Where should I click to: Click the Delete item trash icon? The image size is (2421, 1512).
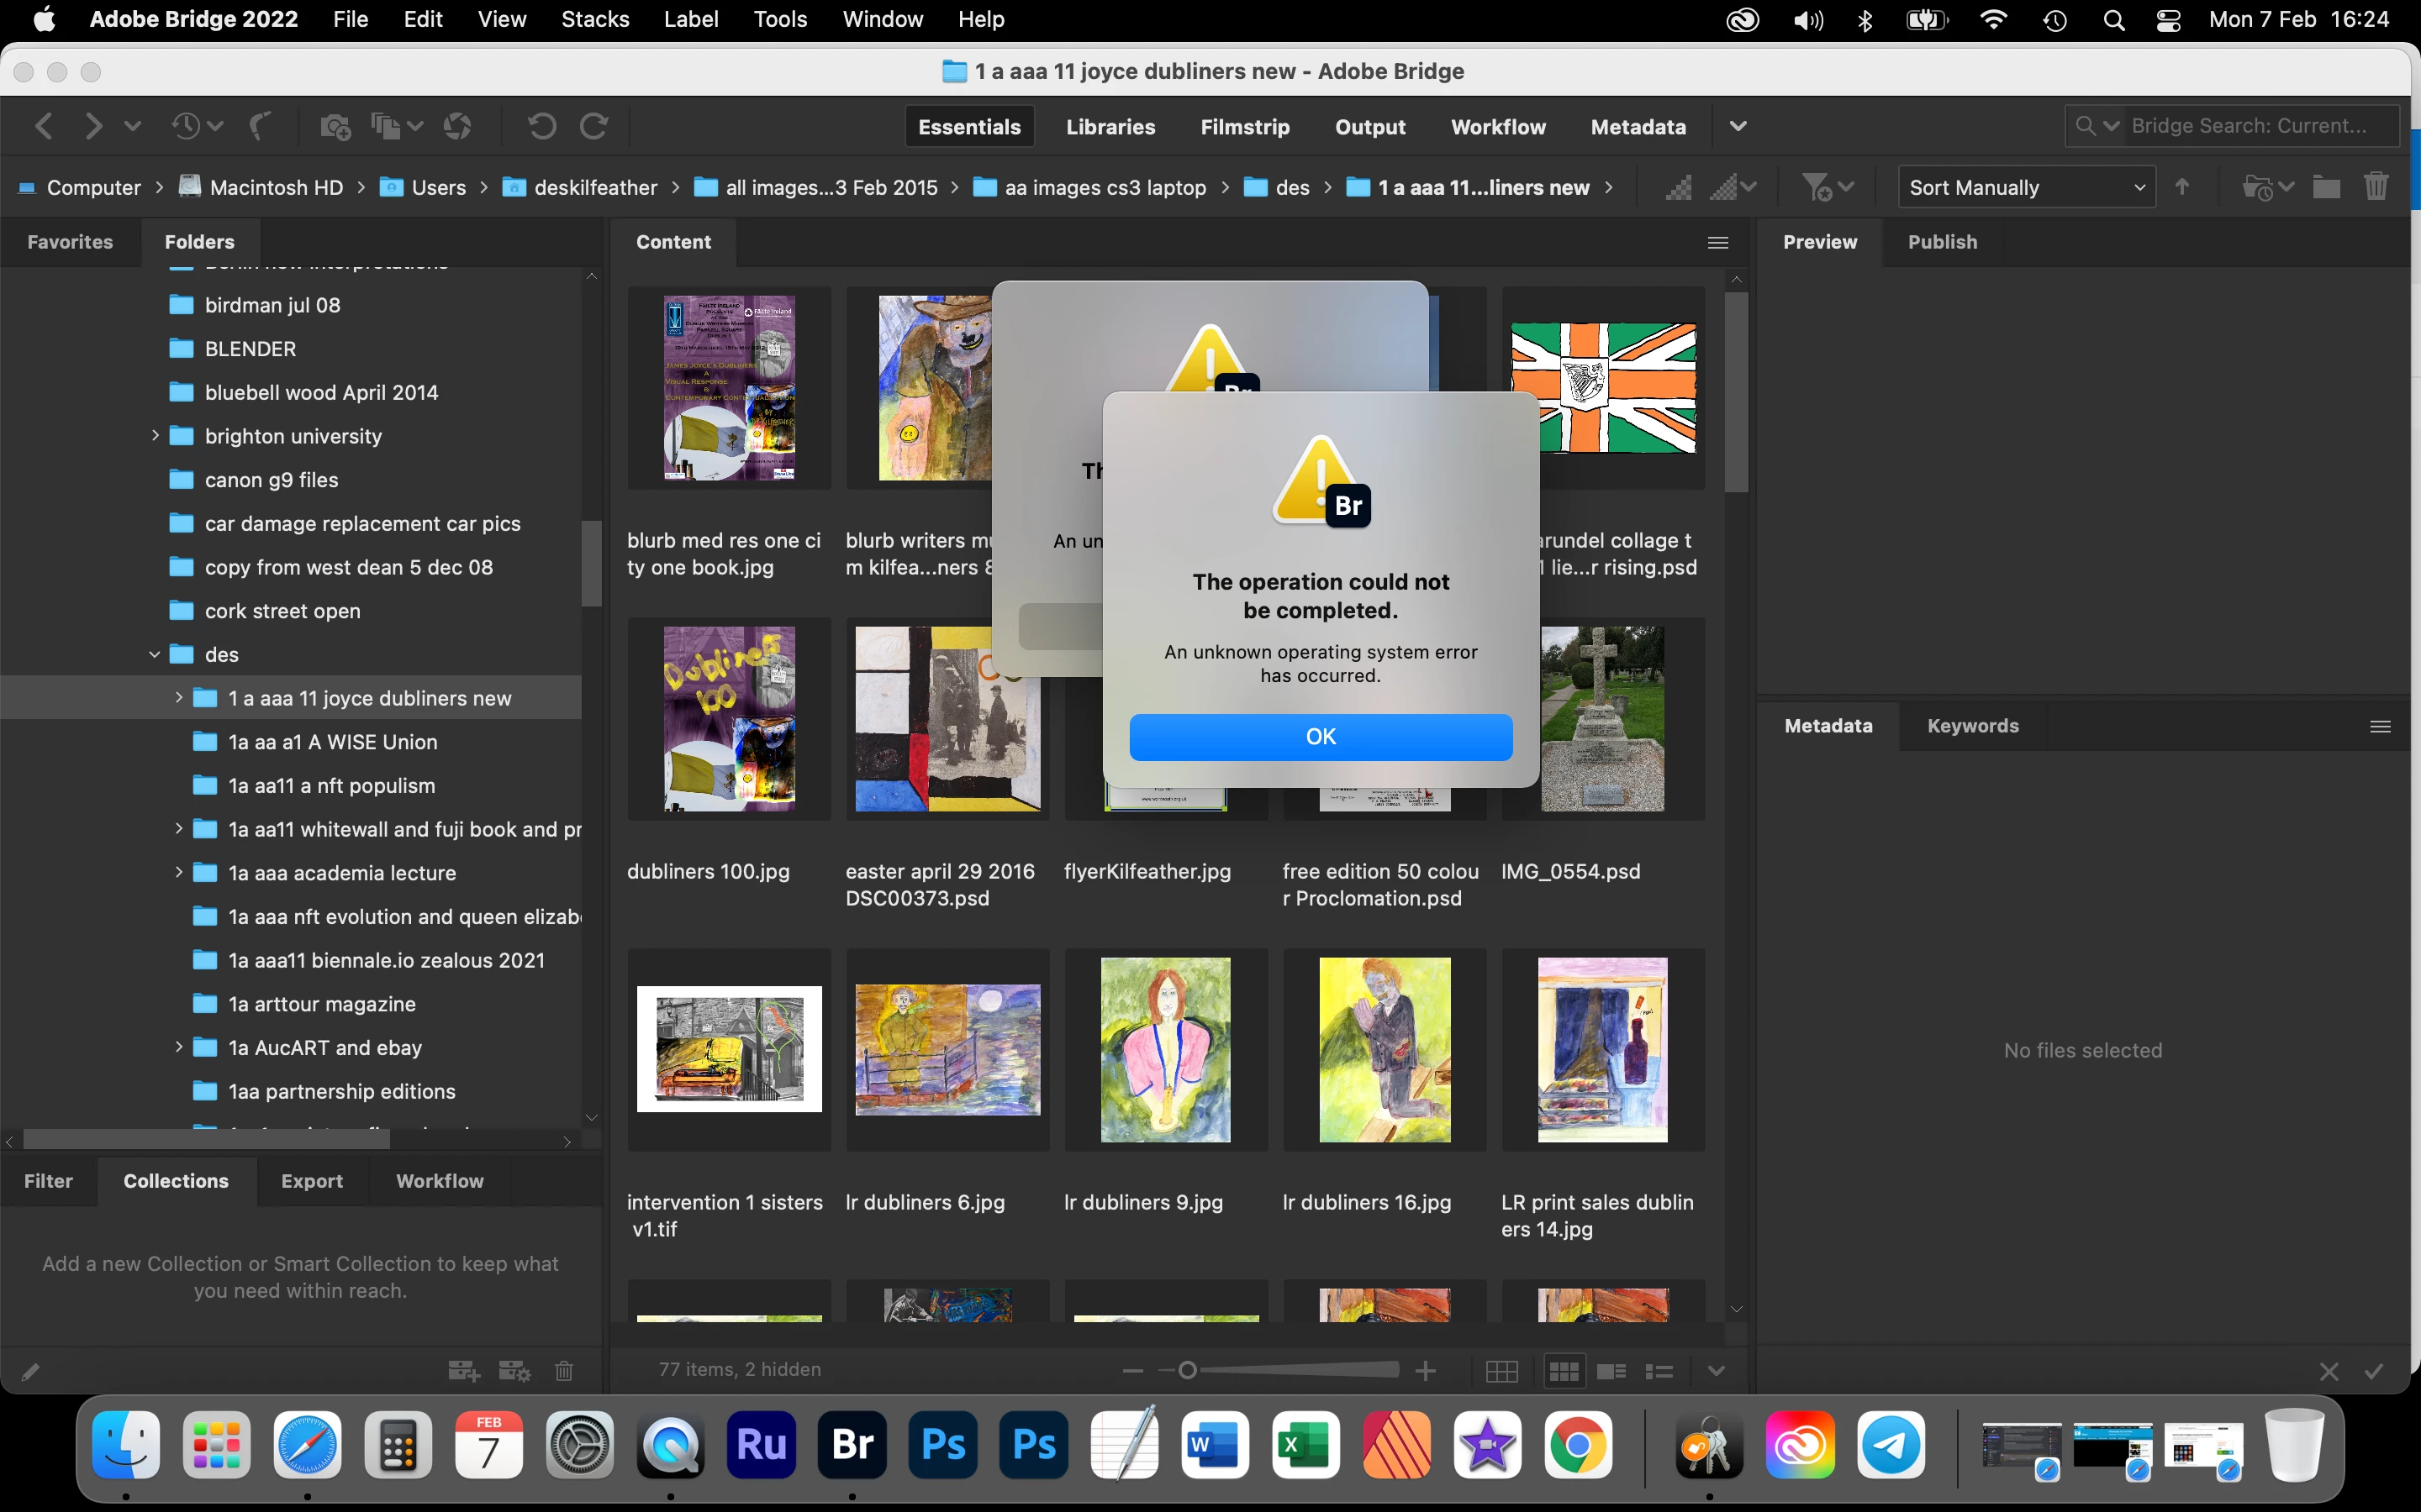[x=2376, y=187]
